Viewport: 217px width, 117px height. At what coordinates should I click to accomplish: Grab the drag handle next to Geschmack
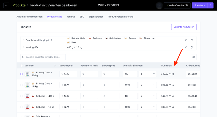pos(23,40)
